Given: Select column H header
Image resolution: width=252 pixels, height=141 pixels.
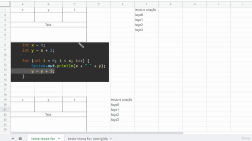Looking at the screenshot, I should pyautogui.click(x=195, y=4).
